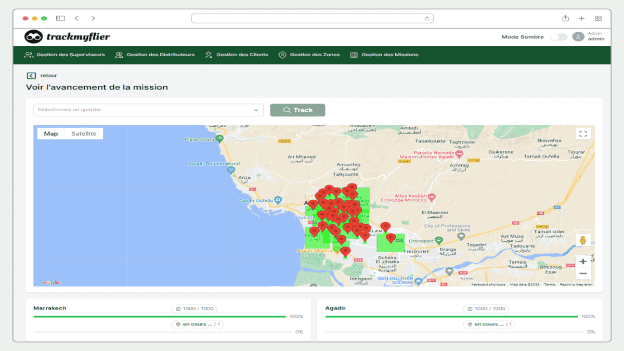
Task: Reload the page in browser
Action: point(427,18)
